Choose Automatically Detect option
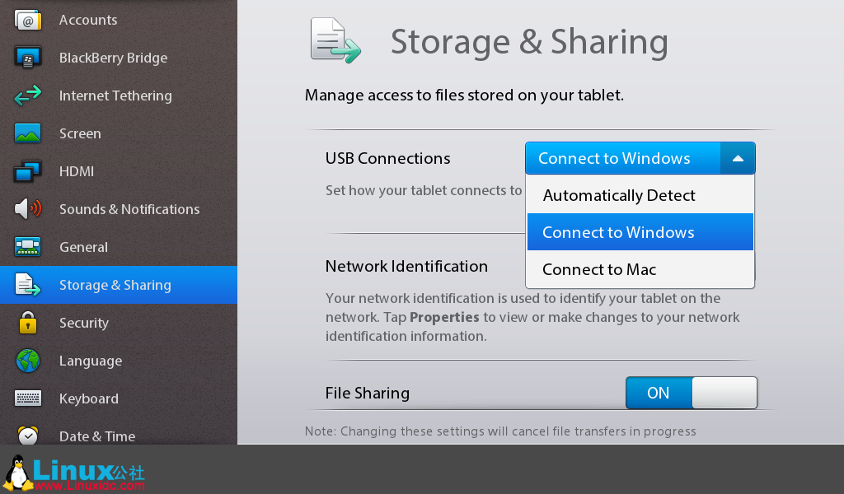Viewport: 844px width, 494px height. click(x=640, y=195)
